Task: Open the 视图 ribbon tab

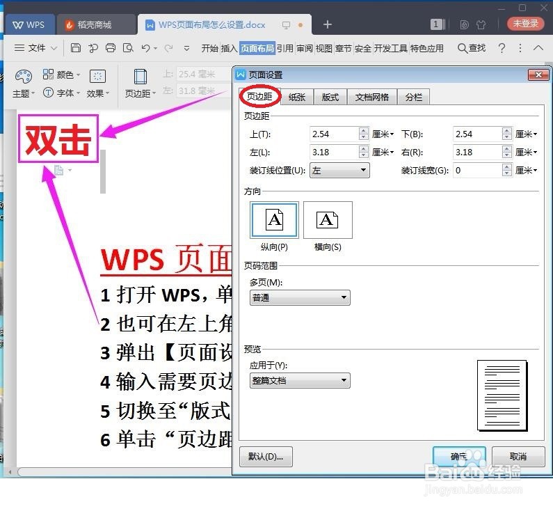Action: 324,48
